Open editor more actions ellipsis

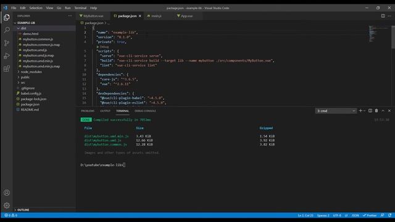[x=389, y=16]
